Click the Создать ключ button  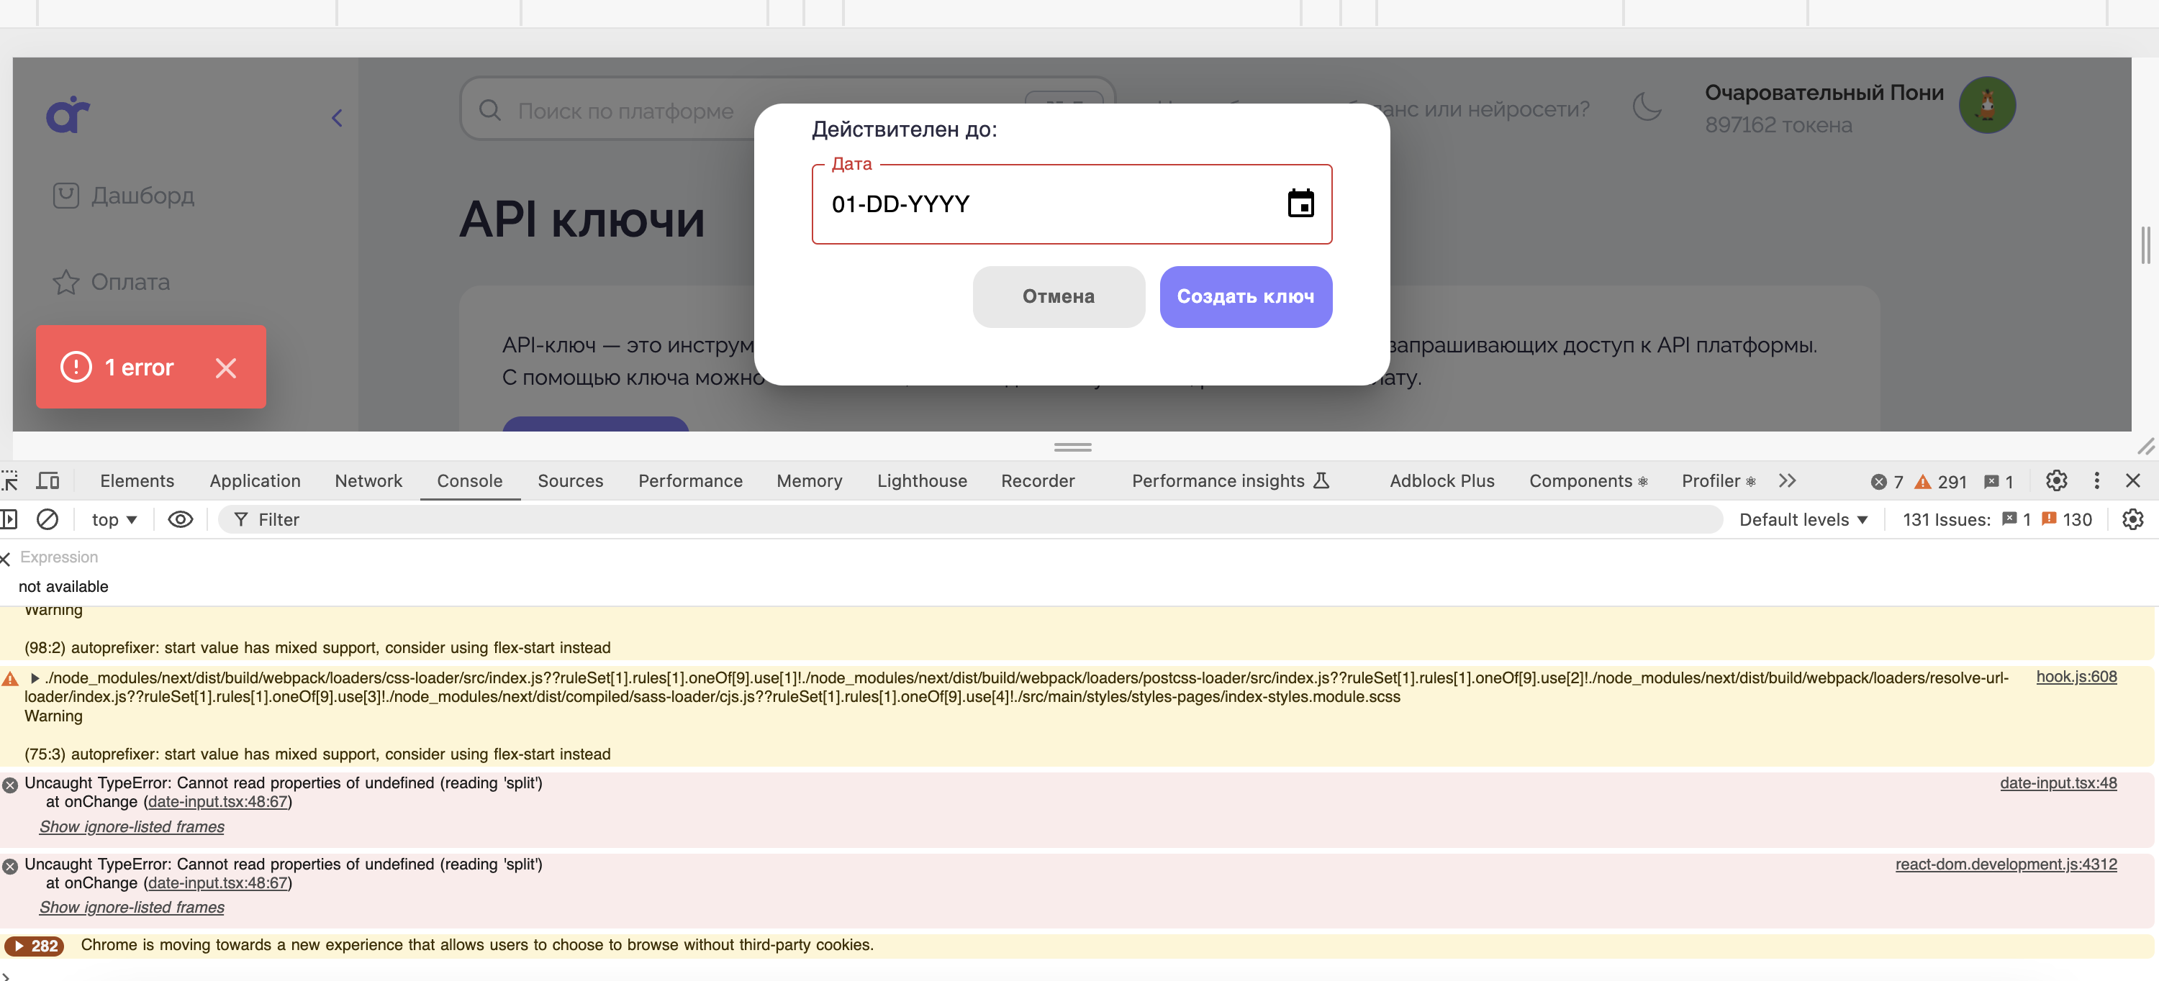click(x=1246, y=296)
